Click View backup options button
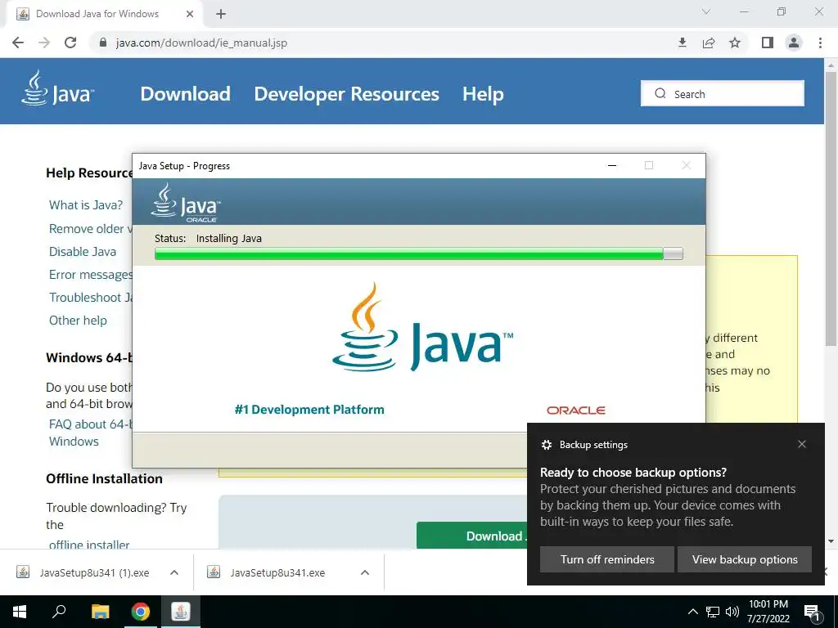 tap(745, 559)
